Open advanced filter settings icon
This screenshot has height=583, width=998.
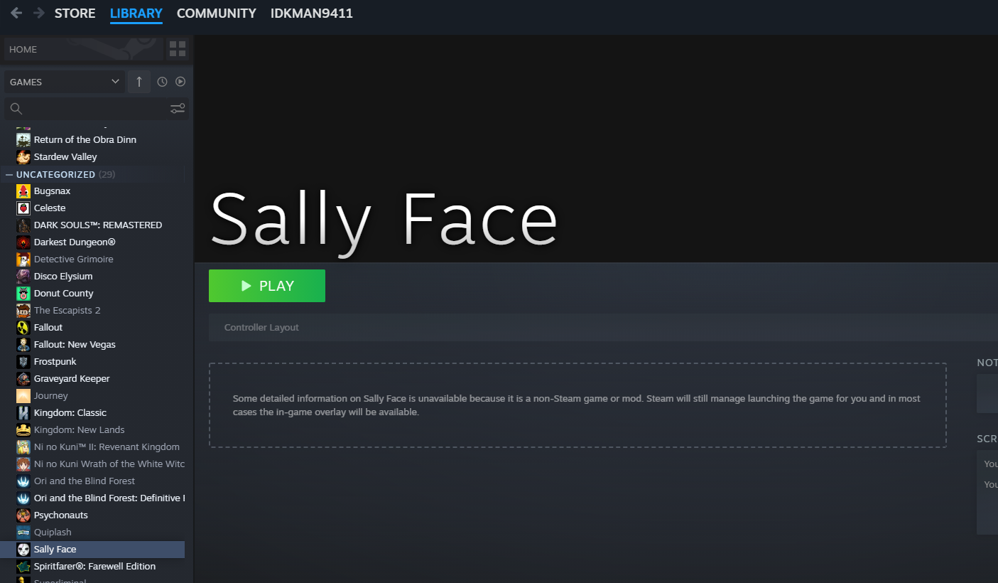click(x=178, y=109)
